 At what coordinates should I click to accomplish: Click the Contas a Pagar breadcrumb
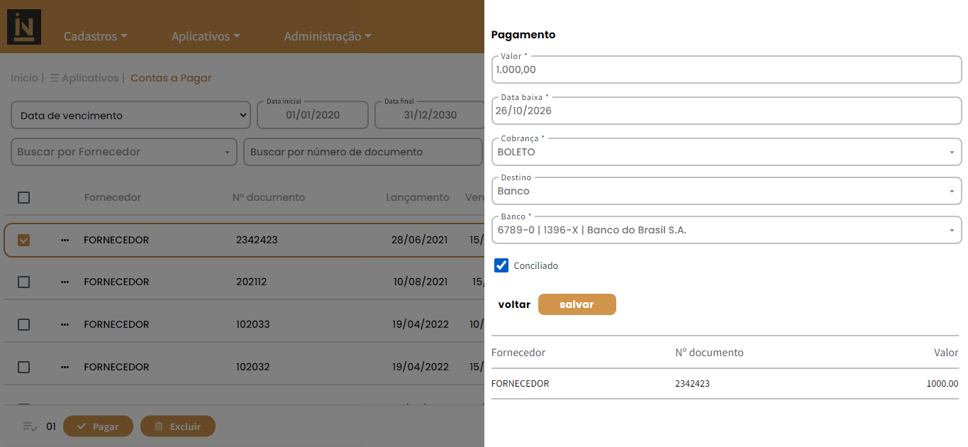(171, 78)
